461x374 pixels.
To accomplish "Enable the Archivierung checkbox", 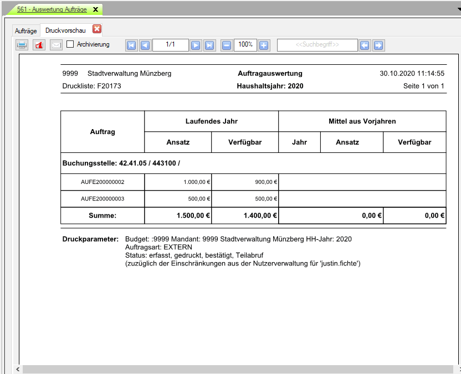I will pyautogui.click(x=70, y=44).
